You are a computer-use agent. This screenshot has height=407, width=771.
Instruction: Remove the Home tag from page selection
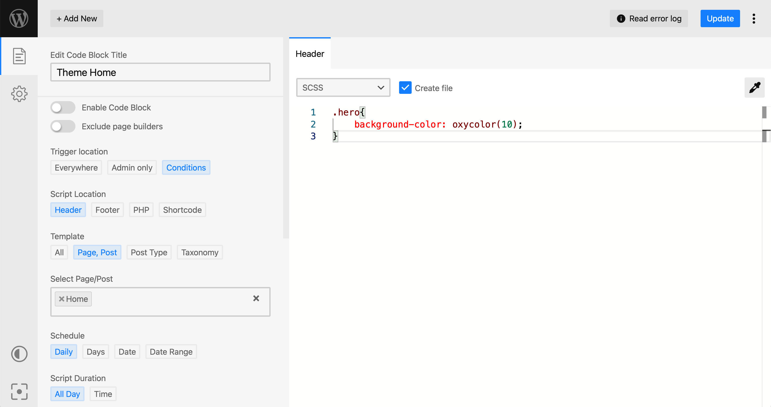(62, 299)
